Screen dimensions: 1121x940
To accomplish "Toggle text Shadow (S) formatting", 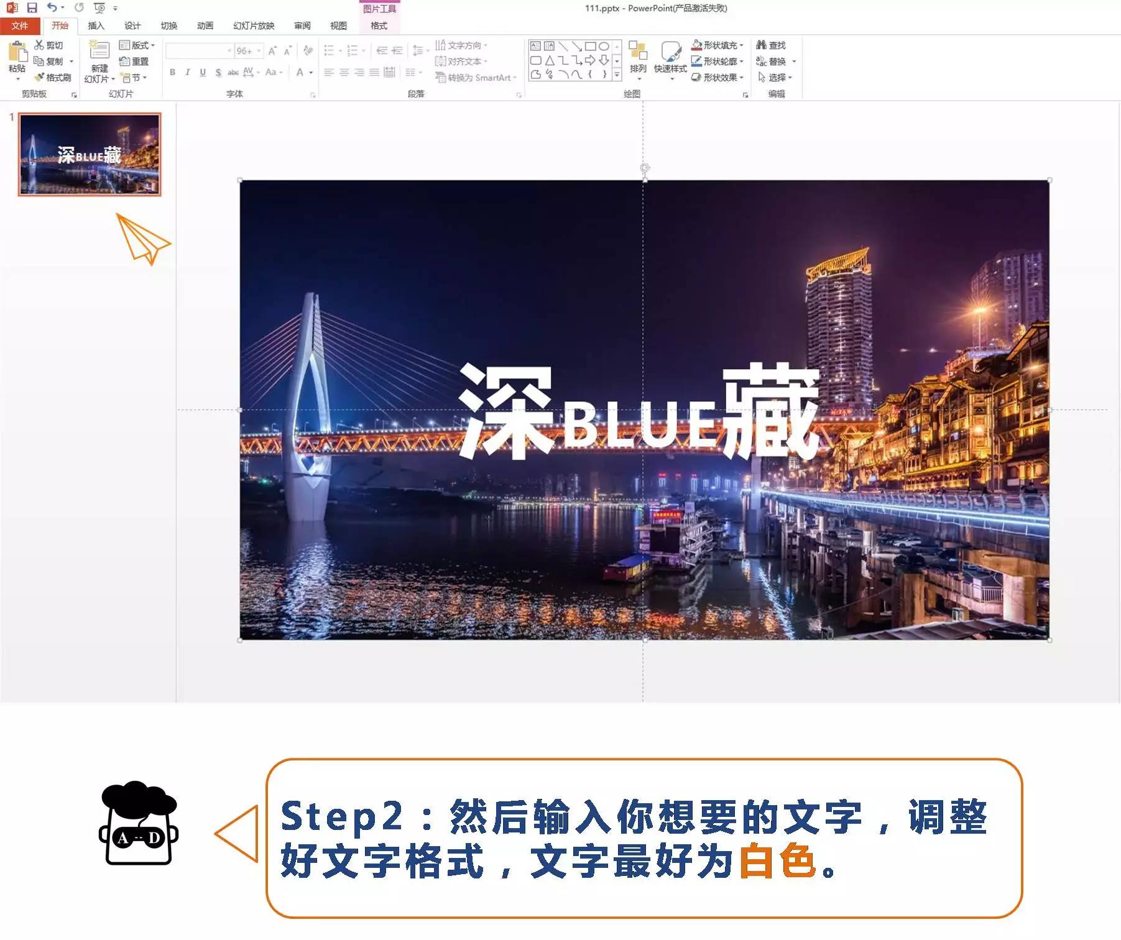I will (x=218, y=72).
